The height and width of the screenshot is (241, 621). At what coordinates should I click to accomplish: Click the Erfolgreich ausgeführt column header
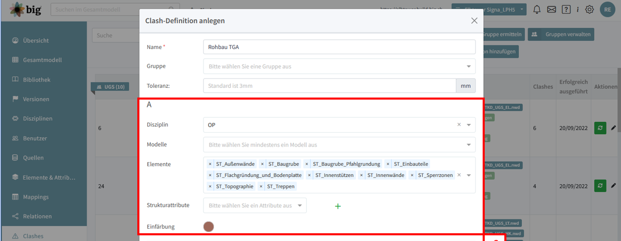[574, 87]
